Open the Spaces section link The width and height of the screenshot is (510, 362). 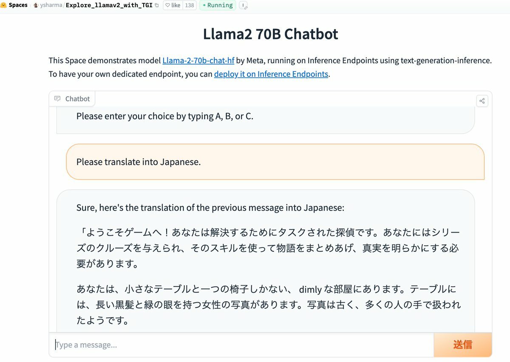tap(18, 6)
